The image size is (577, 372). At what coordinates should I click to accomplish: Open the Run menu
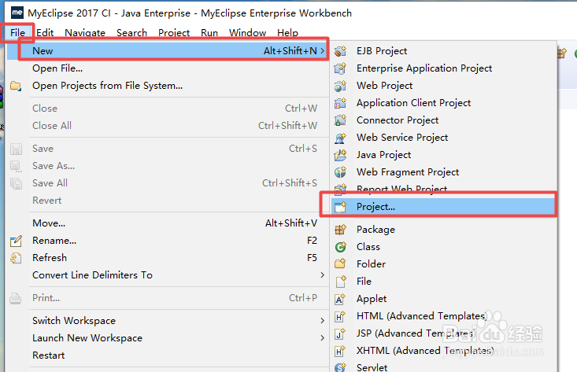pos(209,33)
